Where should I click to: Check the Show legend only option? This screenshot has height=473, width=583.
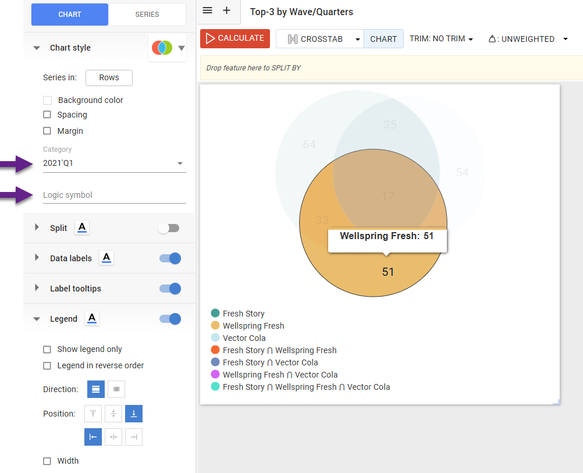click(47, 350)
